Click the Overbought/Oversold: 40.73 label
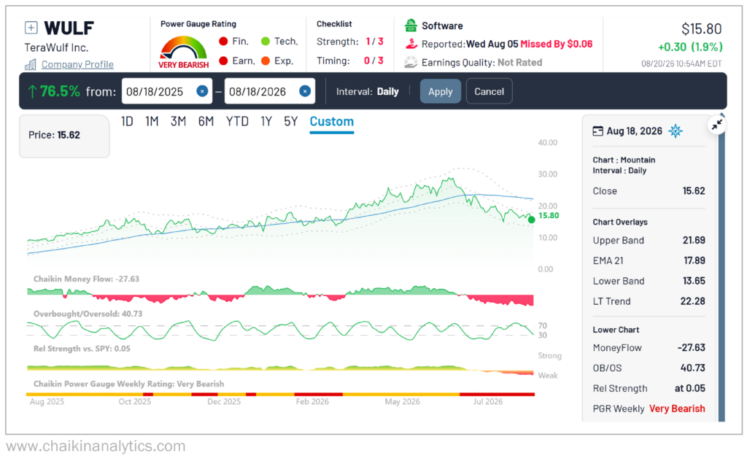Screen dimensions: 747x461 [x=88, y=314]
